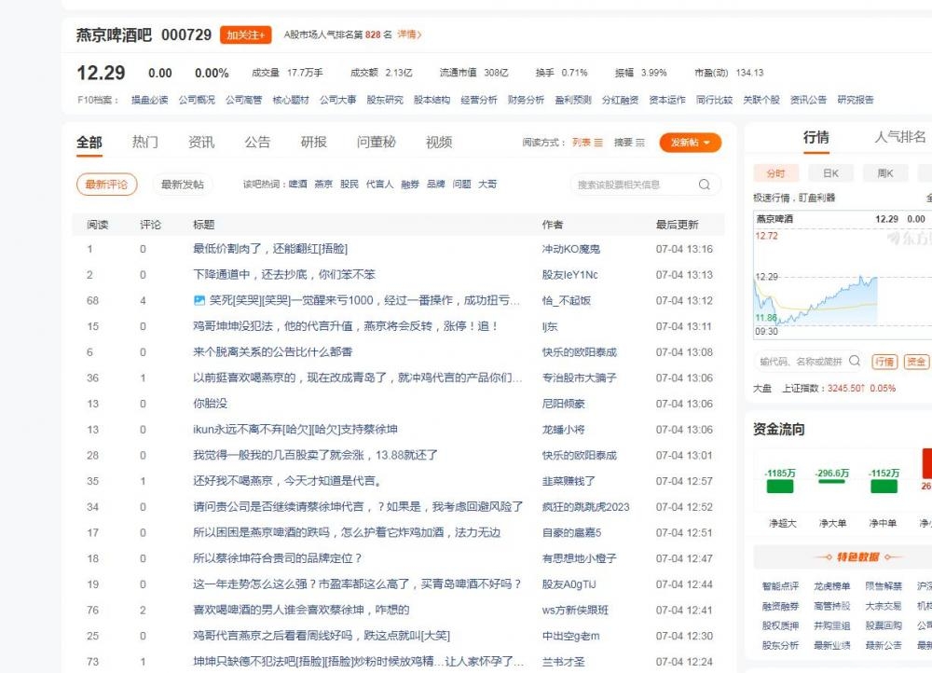
Task: Switch to the 问董秘 tab
Action: tap(377, 142)
